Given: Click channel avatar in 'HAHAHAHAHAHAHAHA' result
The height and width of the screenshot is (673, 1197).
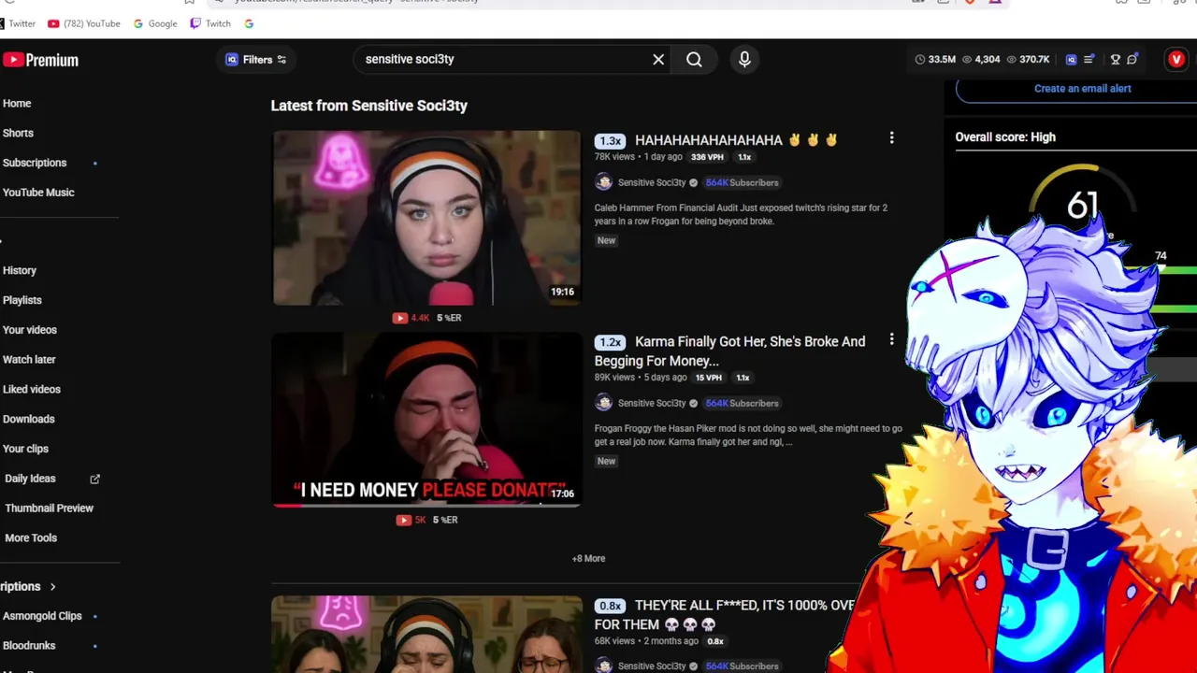Looking at the screenshot, I should click(604, 182).
